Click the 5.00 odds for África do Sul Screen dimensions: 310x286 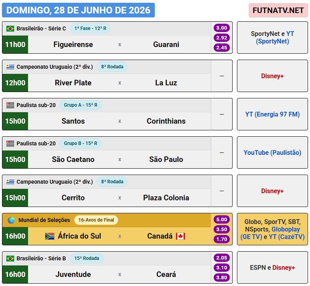point(222,220)
